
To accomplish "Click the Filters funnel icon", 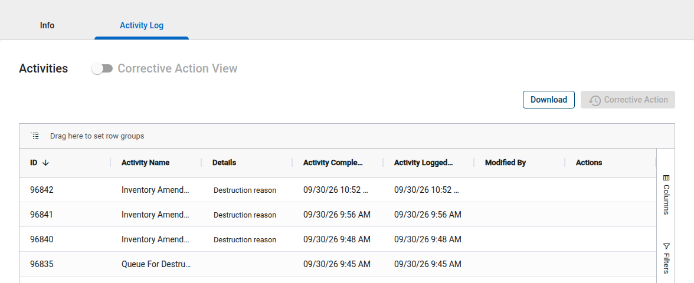I will click(667, 246).
